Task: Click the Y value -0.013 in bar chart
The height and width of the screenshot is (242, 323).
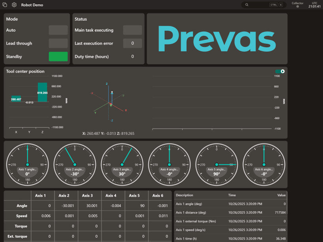Action: tap(29, 102)
